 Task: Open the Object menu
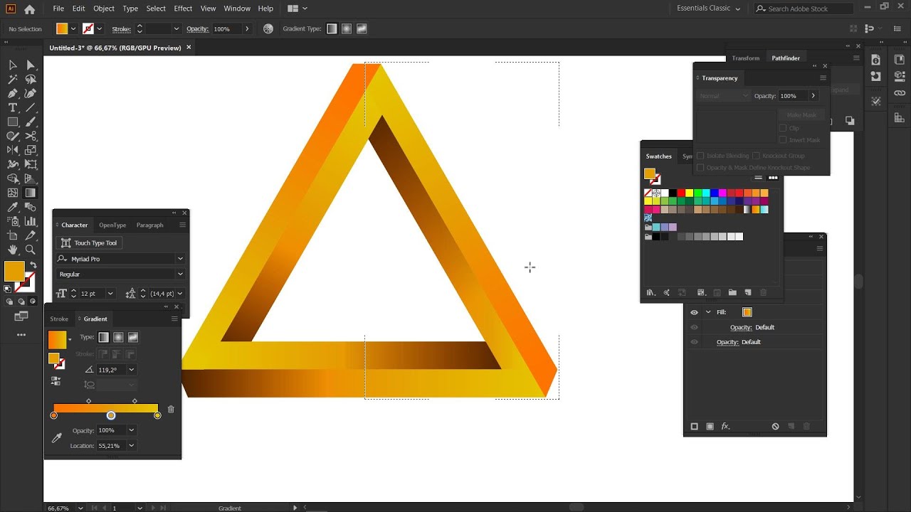coord(104,9)
